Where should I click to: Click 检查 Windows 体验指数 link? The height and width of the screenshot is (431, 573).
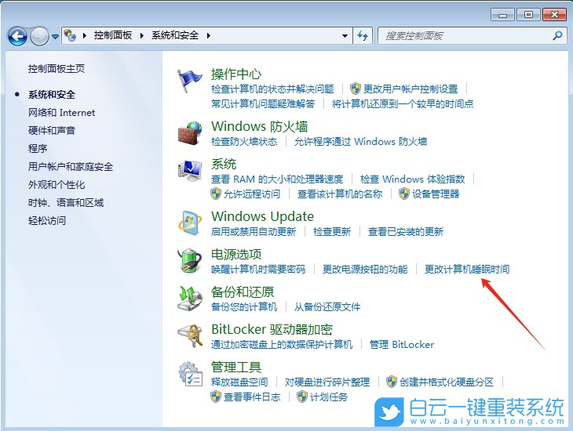point(412,179)
